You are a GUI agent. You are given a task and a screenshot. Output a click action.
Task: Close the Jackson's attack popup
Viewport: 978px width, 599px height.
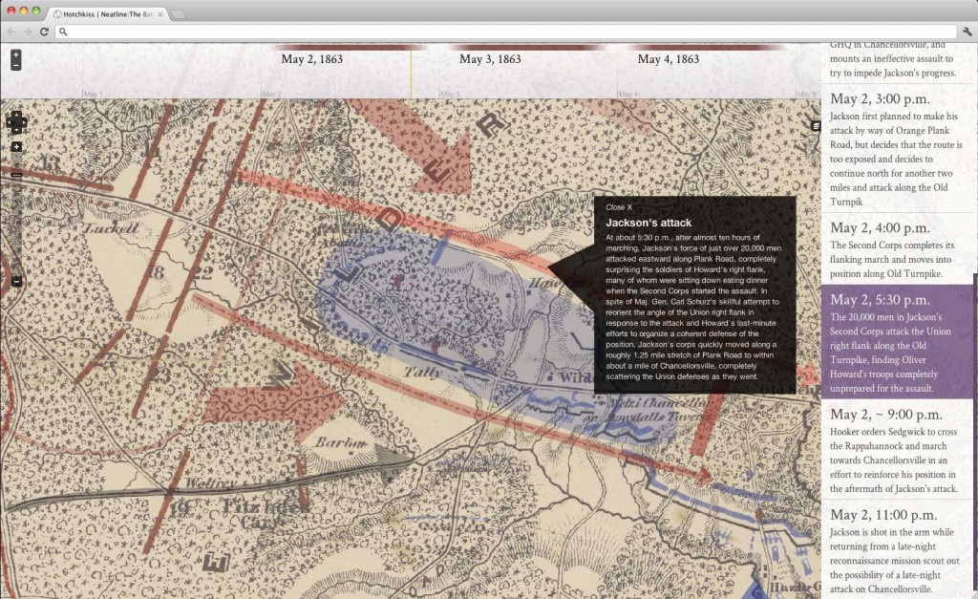619,207
